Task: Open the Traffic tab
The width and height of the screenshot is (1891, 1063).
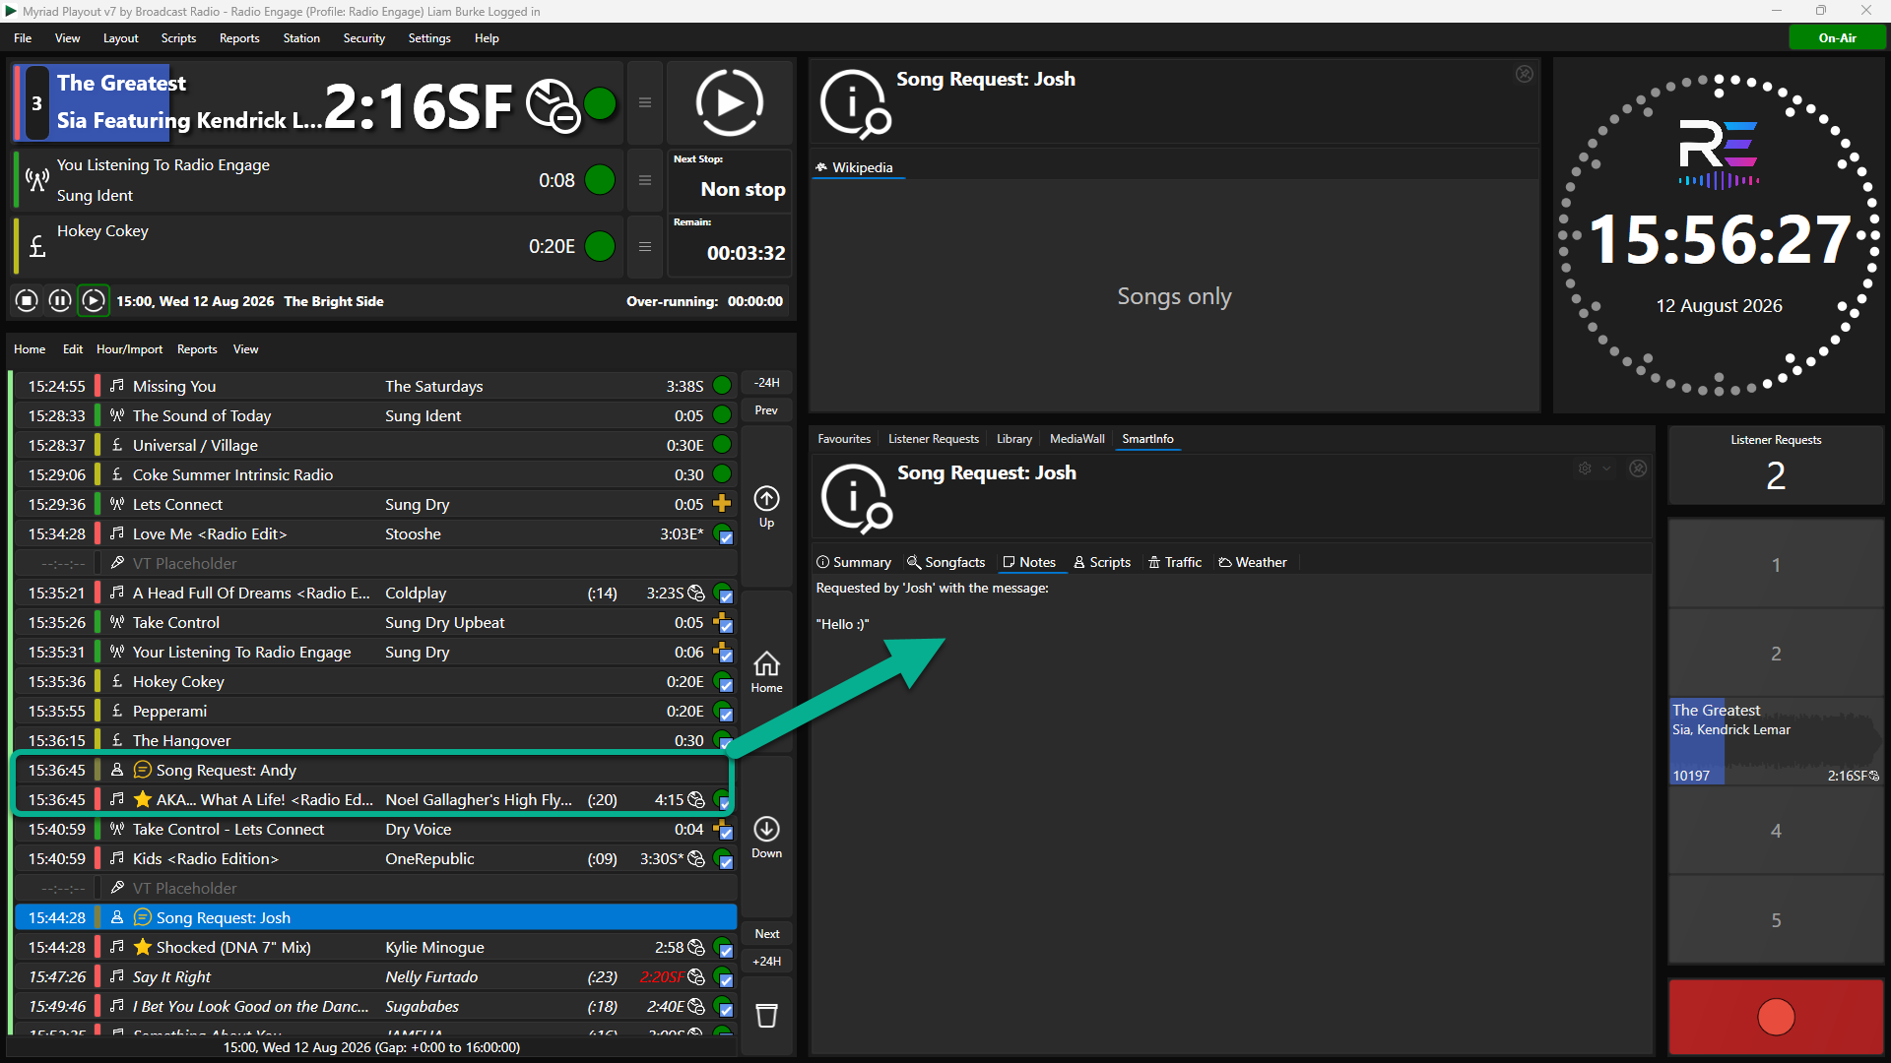Action: [1175, 562]
